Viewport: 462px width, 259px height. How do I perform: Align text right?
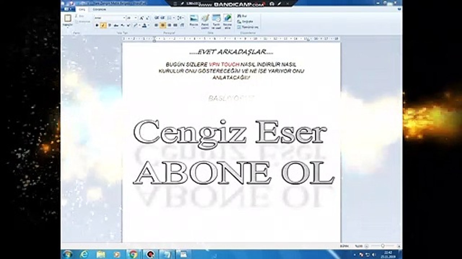click(x=169, y=25)
